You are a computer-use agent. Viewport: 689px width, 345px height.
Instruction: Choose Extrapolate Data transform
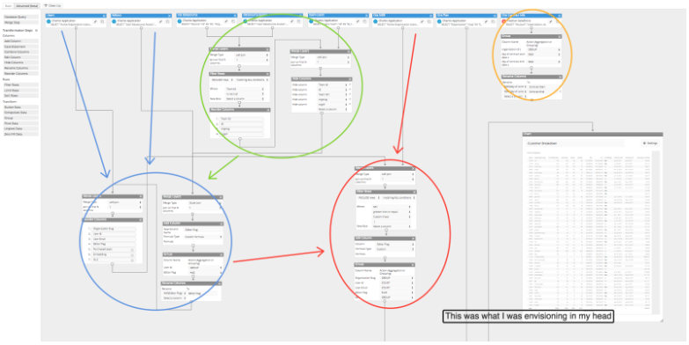[20, 112]
